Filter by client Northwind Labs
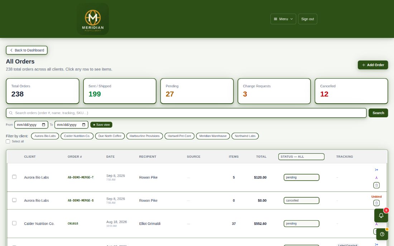 pyautogui.click(x=245, y=136)
